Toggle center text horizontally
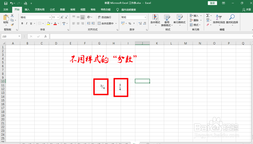Viewport: 253px width, 144px height. coord(78,23)
